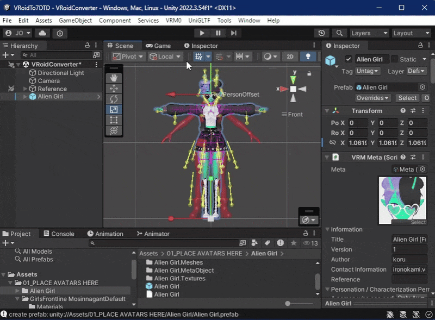Image resolution: width=435 pixels, height=320 pixels.
Task: Click the status bar debugger bug icon
Action: pos(390,315)
